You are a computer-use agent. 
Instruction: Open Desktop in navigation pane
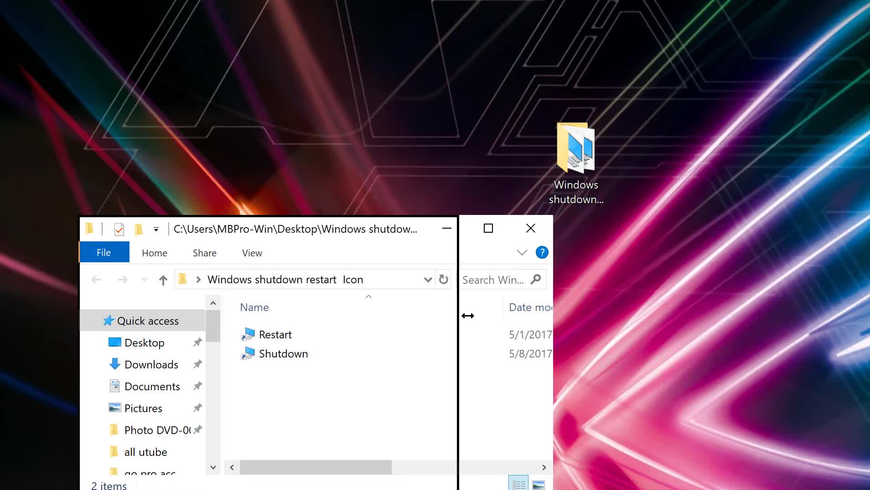point(144,343)
